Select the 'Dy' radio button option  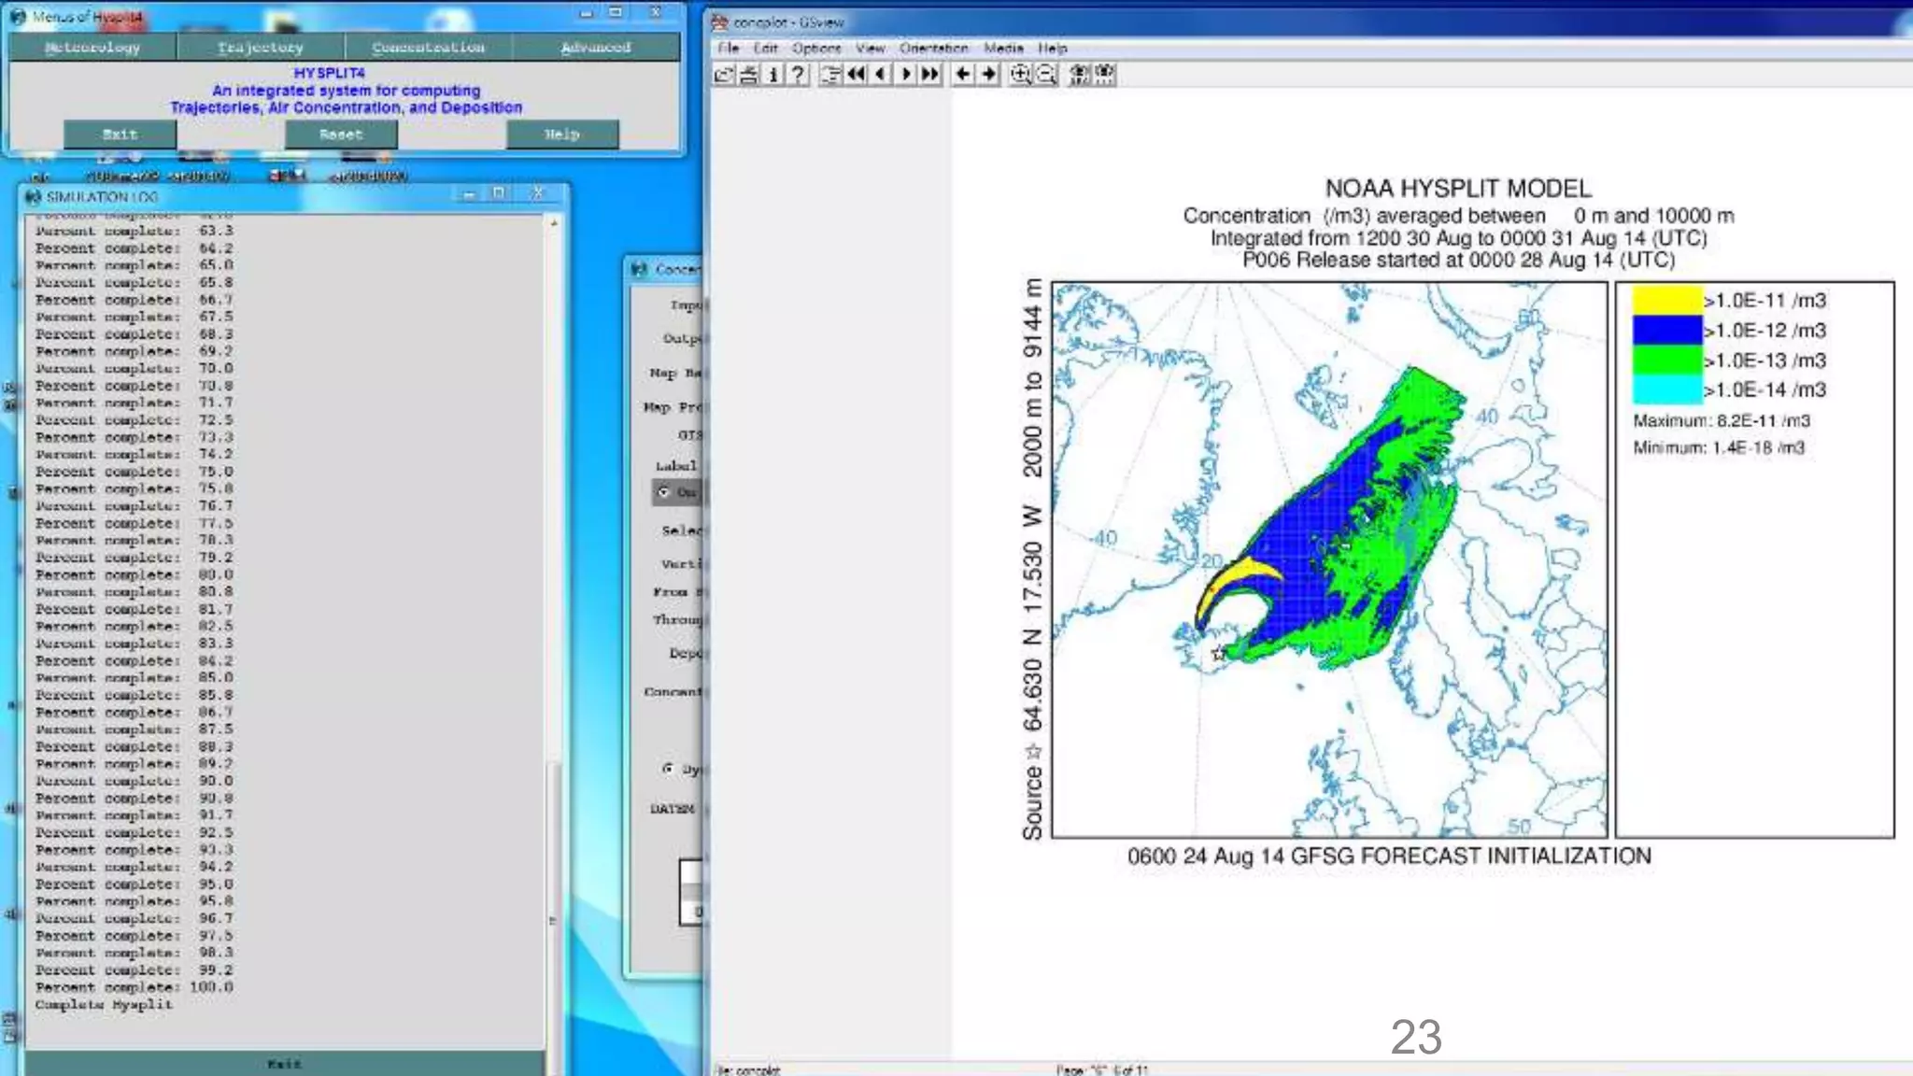coord(668,769)
